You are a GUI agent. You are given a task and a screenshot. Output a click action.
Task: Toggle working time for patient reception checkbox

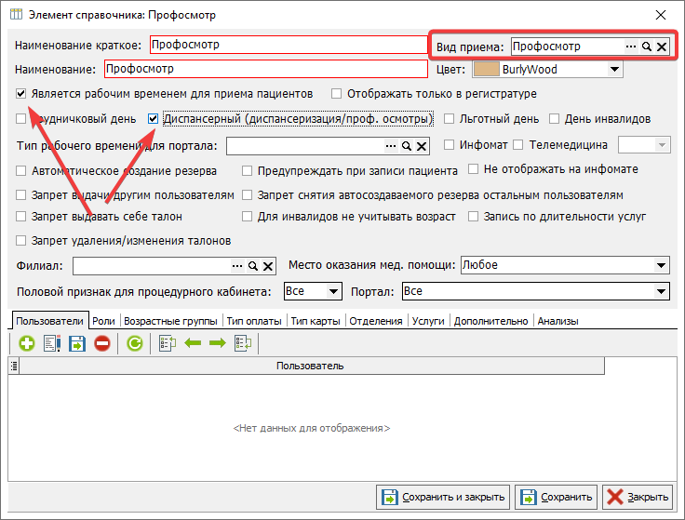click(20, 93)
